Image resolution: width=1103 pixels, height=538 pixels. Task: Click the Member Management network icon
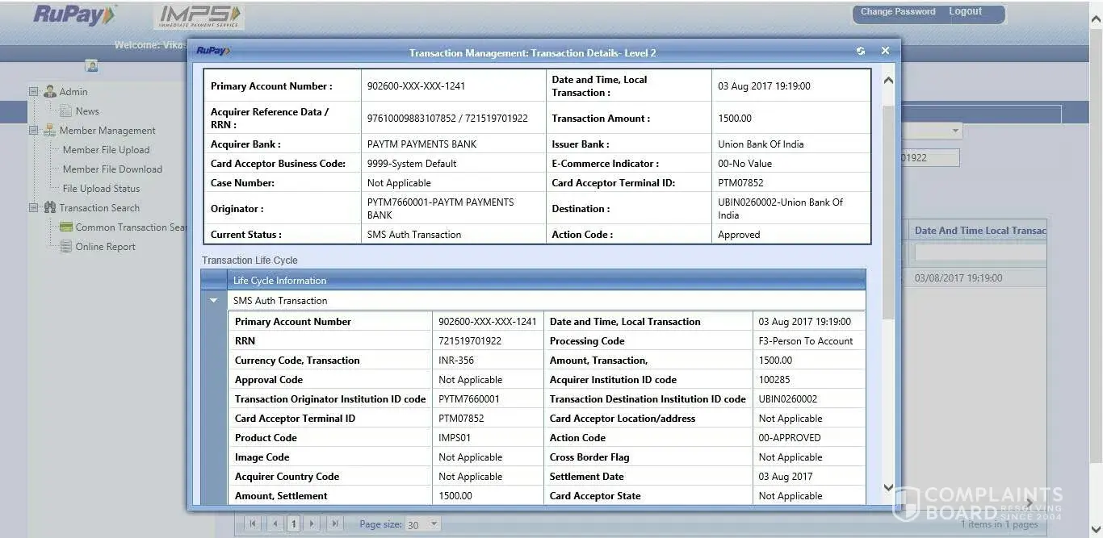(x=50, y=131)
